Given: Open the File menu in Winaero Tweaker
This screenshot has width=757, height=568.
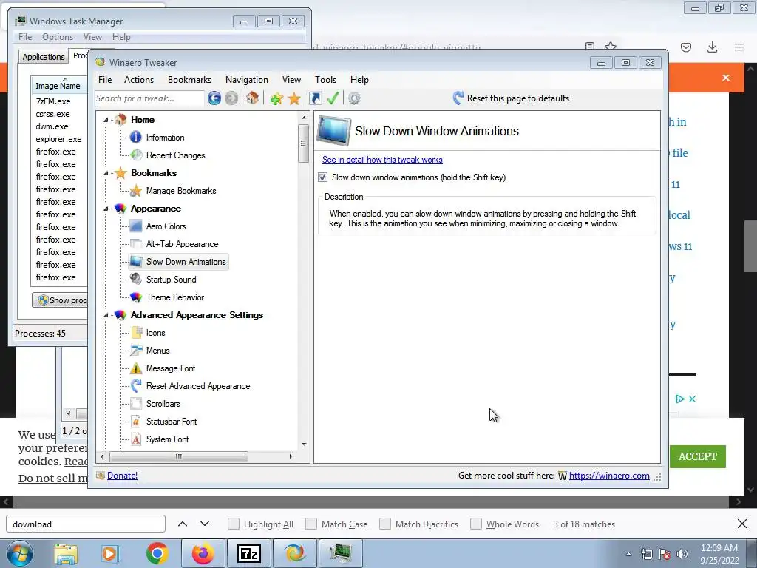Looking at the screenshot, I should point(105,80).
